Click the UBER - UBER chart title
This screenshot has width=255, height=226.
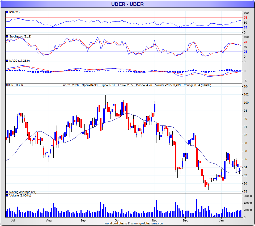click(x=127, y=4)
